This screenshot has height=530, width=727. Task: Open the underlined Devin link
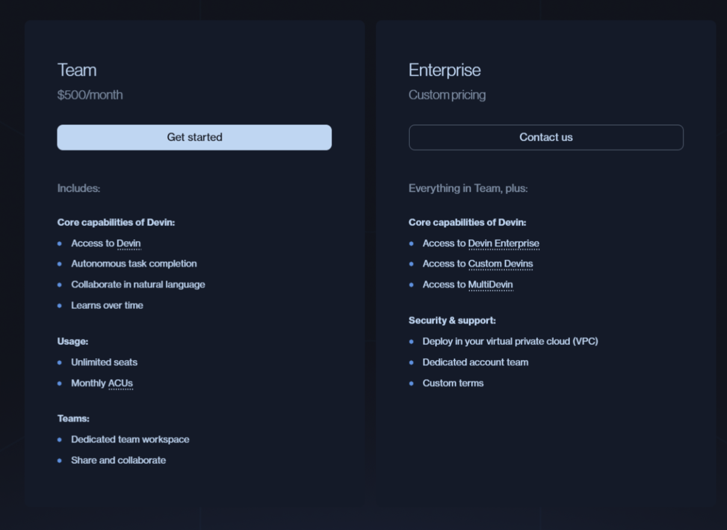pyautogui.click(x=129, y=243)
